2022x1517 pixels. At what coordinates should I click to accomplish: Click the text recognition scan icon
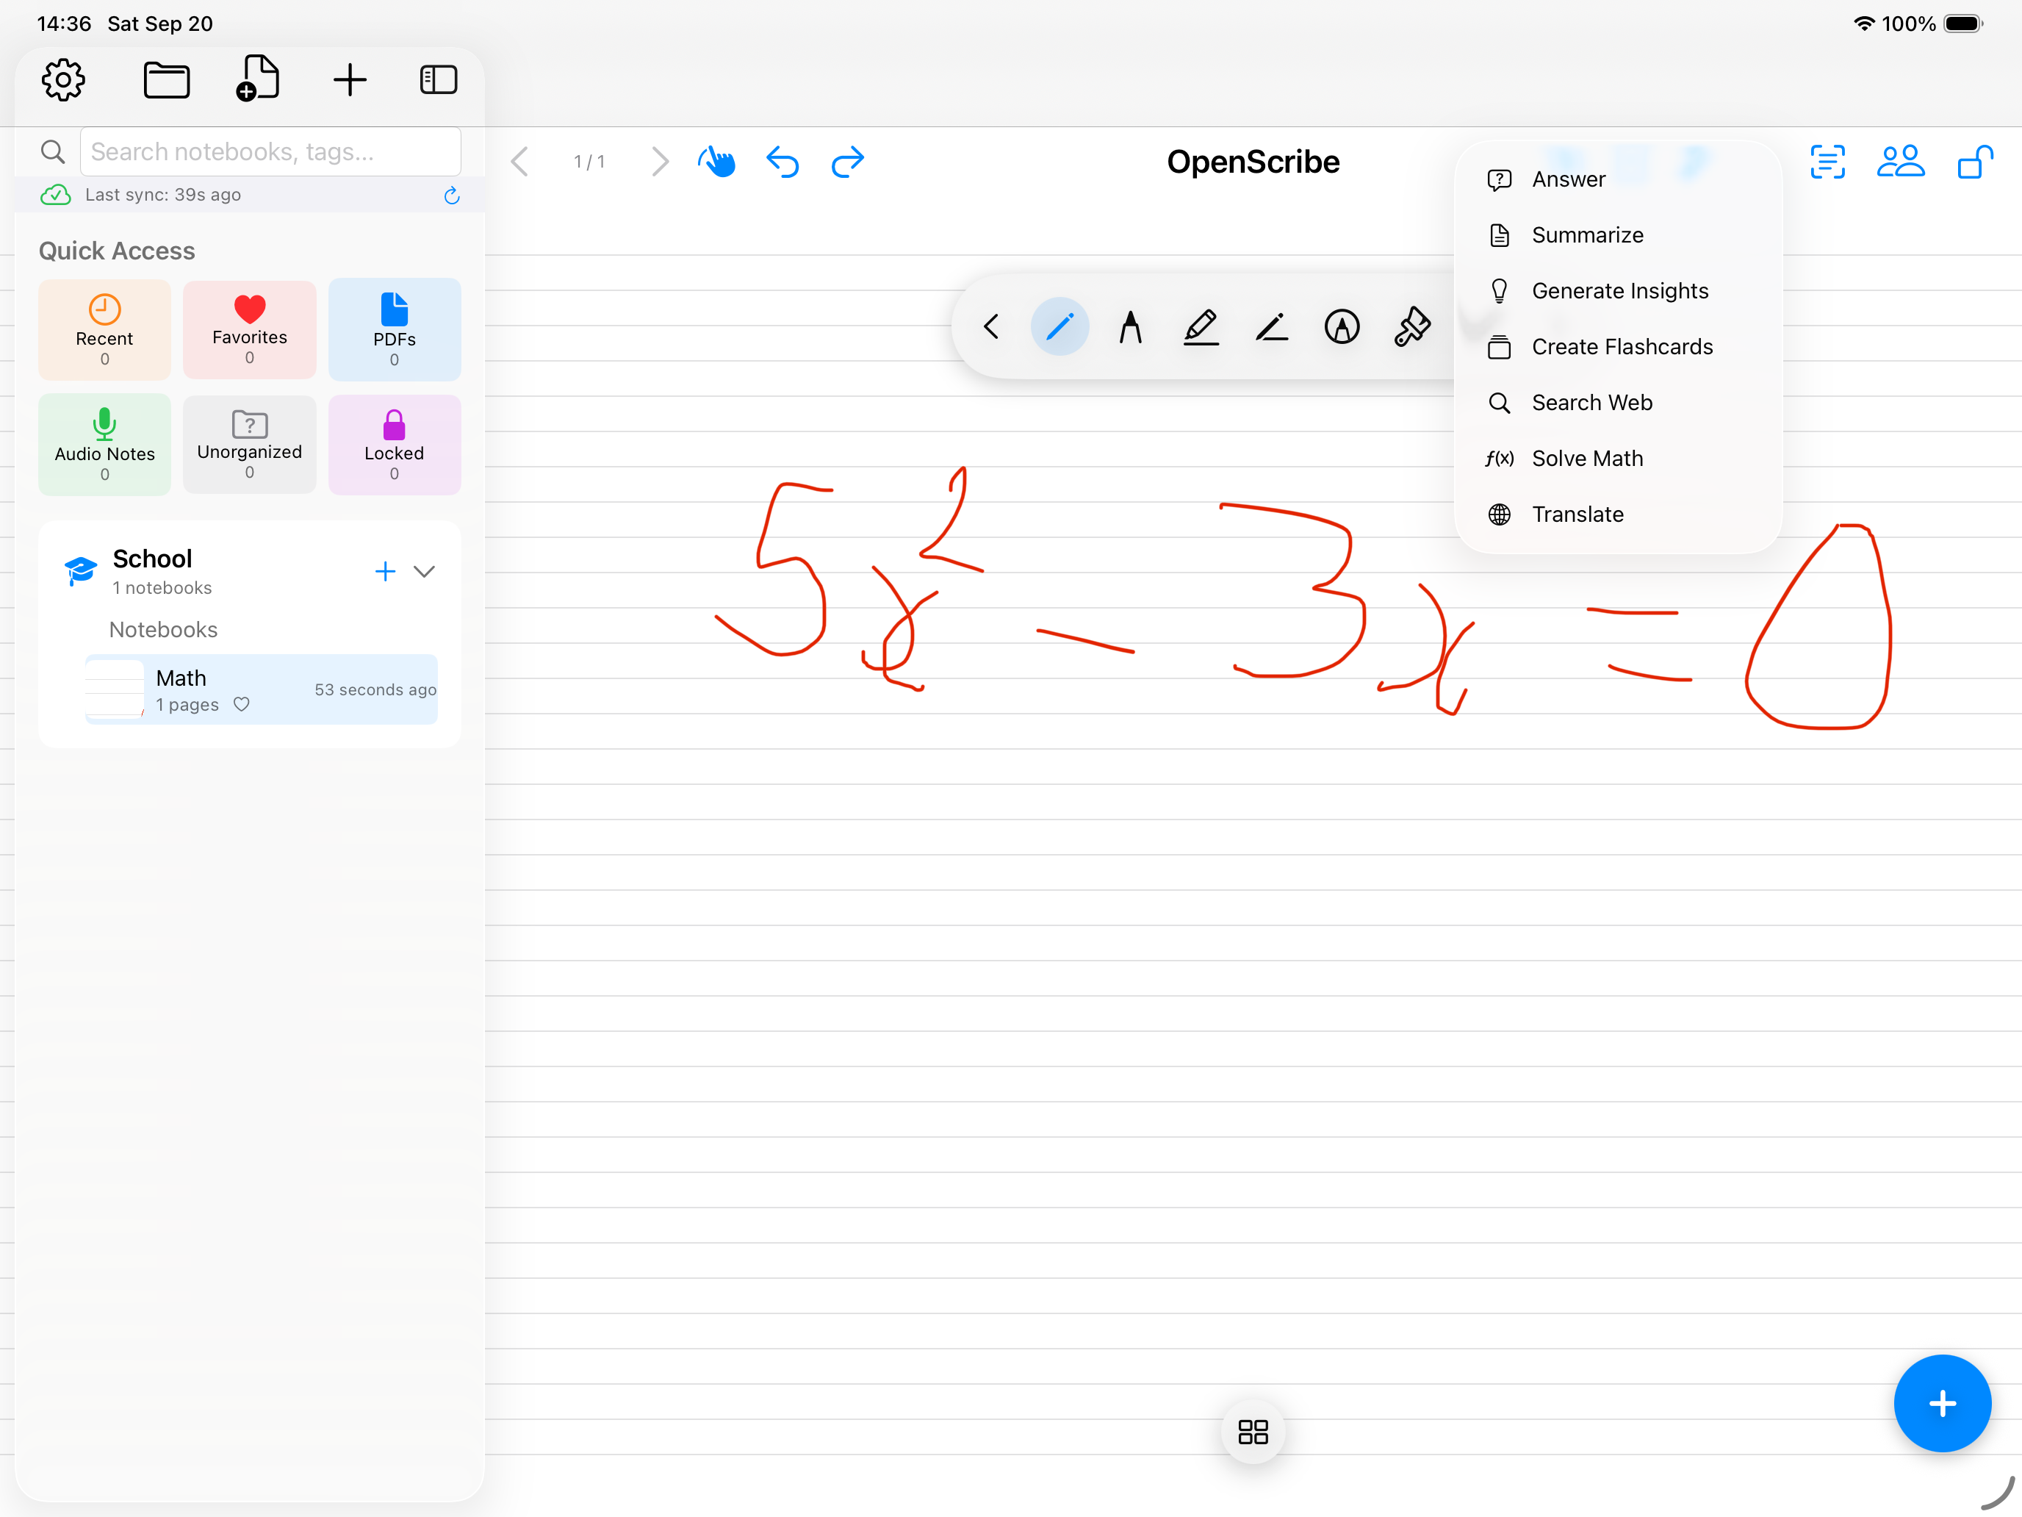(x=1827, y=161)
